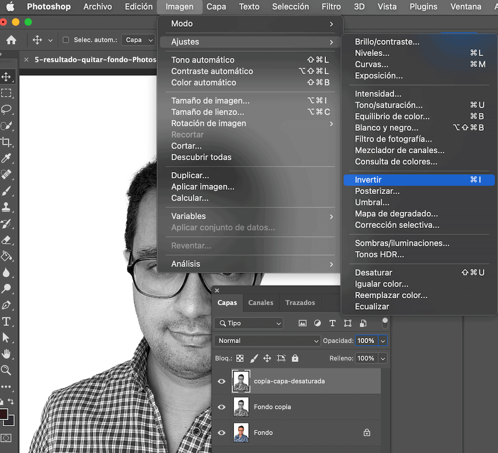Open the Filtro menu in menu bar
The height and width of the screenshot is (453, 498).
pos(331,7)
